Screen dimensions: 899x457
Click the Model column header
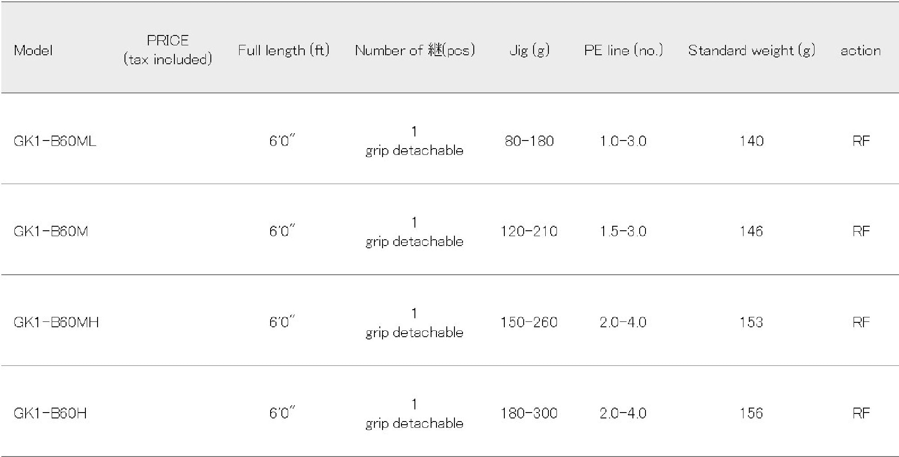point(33,50)
